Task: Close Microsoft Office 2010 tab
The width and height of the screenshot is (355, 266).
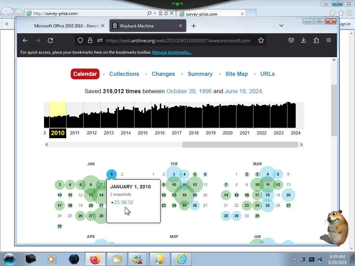Action: coord(103,26)
